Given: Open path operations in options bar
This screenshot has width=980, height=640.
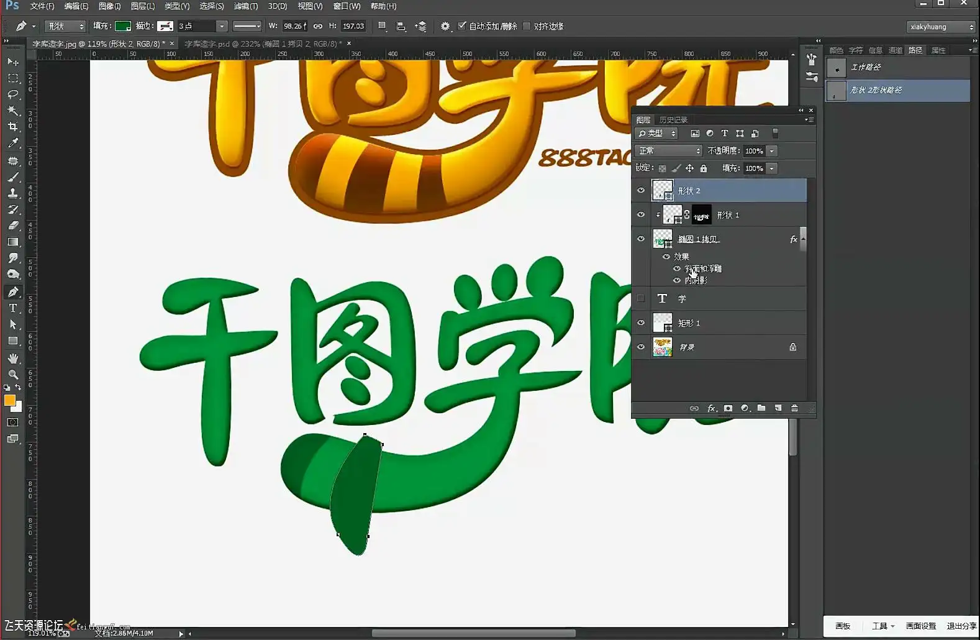Looking at the screenshot, I should [383, 26].
